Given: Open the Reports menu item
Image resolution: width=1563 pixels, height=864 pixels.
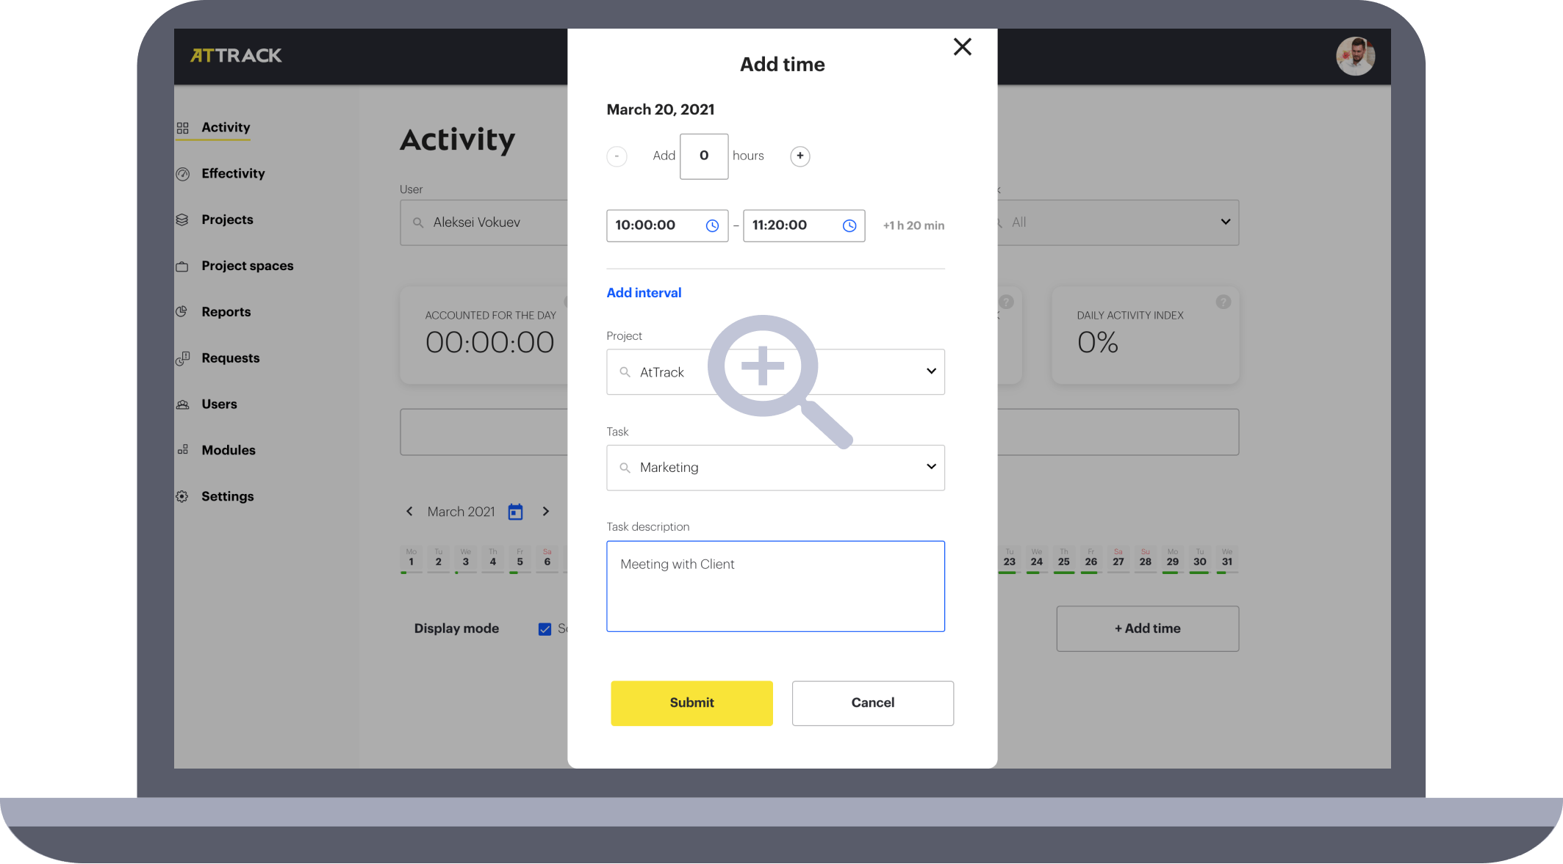Looking at the screenshot, I should (x=226, y=312).
